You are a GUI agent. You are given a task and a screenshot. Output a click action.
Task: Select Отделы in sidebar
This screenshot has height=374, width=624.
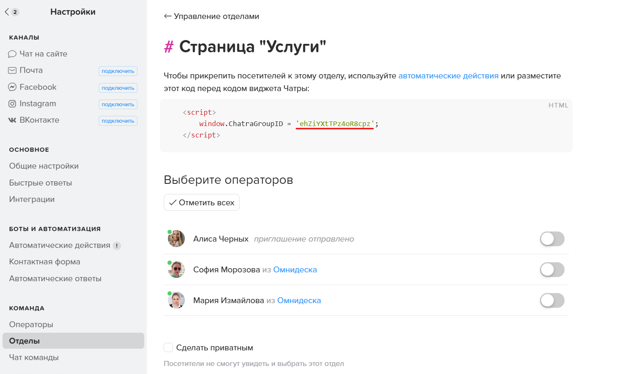tap(73, 341)
